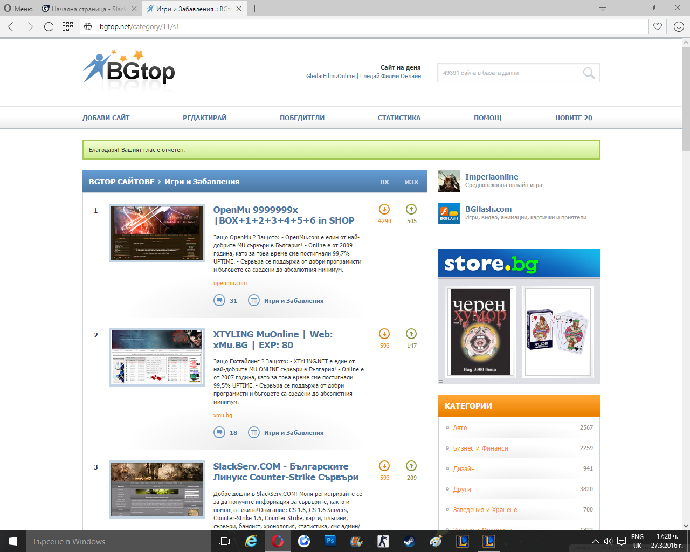Open comments icon for OpenMu (31)
The width and height of the screenshot is (690, 552).
tap(219, 300)
